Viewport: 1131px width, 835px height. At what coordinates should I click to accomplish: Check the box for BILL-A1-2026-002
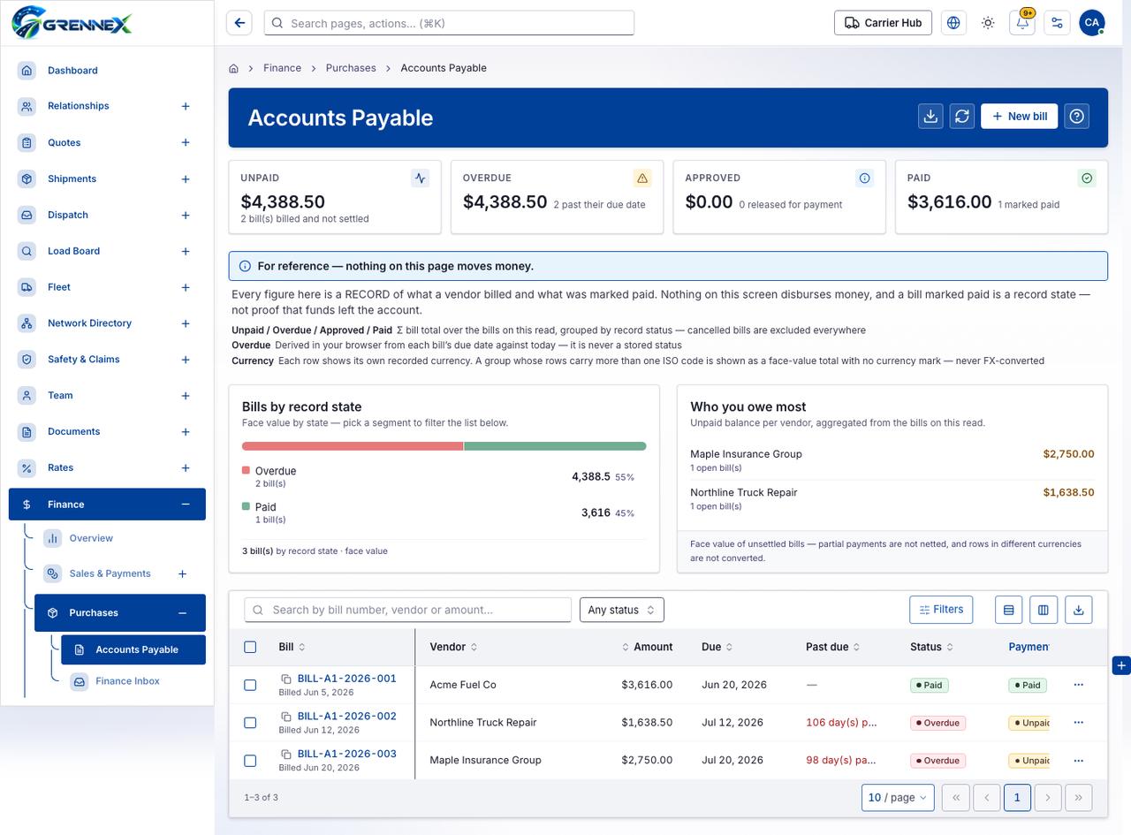(x=250, y=723)
